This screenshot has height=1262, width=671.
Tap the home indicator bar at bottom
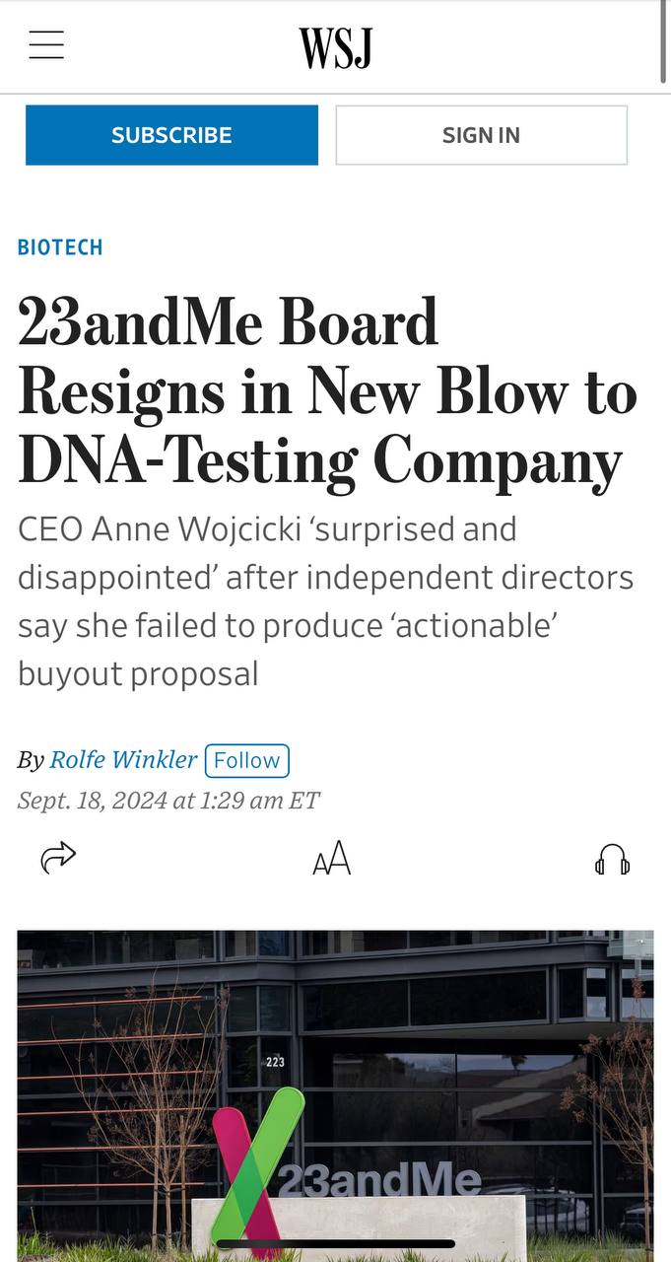tap(335, 1244)
